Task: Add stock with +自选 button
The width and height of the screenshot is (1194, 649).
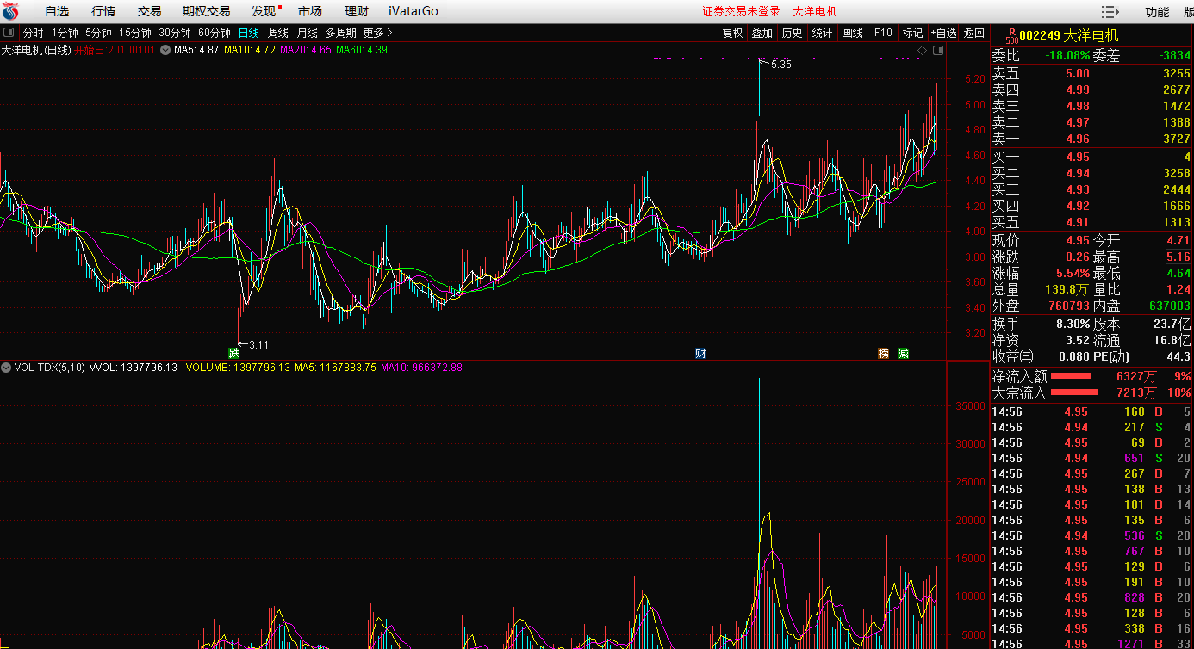Action: point(944,33)
